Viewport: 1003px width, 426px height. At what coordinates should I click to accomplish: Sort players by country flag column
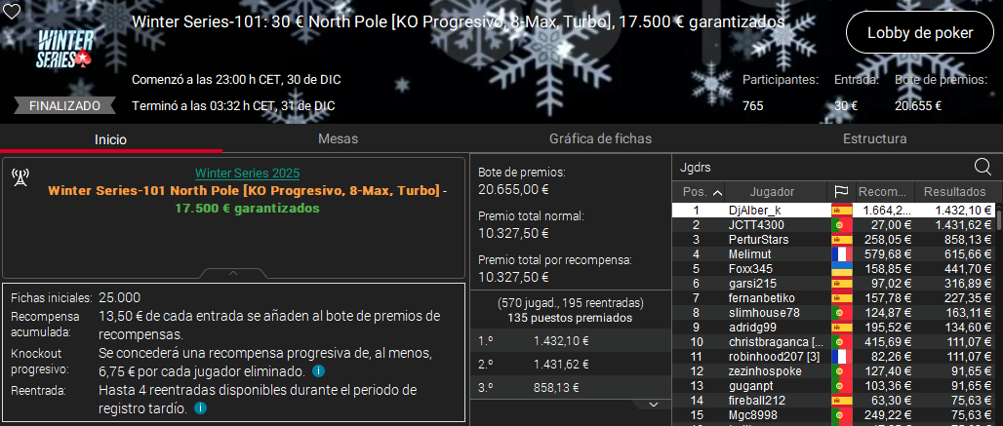pos(840,192)
